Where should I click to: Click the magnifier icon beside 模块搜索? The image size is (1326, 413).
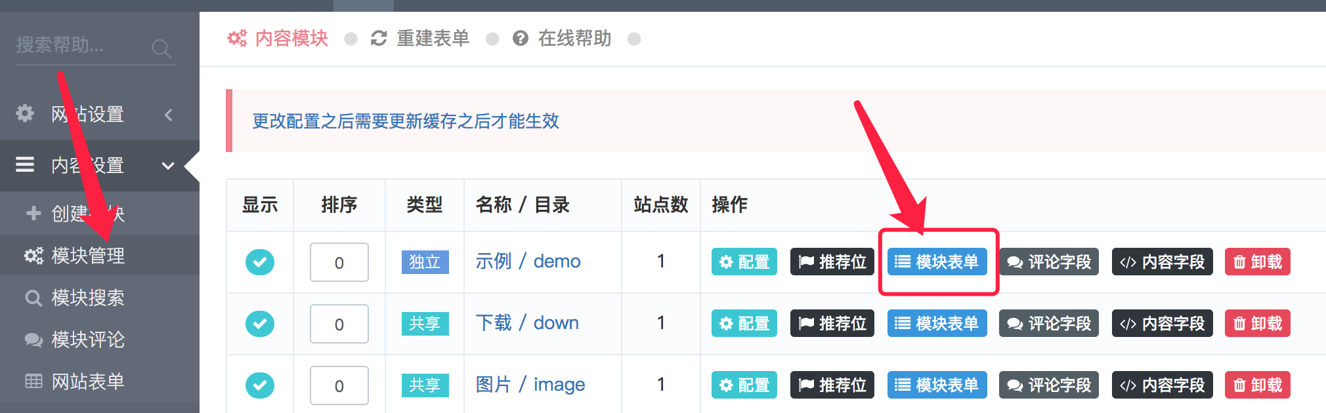click(33, 298)
